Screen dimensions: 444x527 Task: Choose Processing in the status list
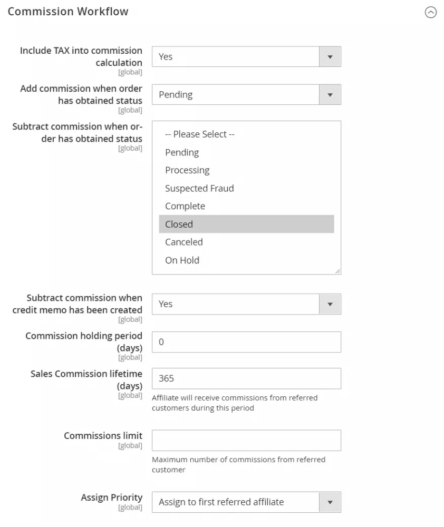[x=187, y=170]
